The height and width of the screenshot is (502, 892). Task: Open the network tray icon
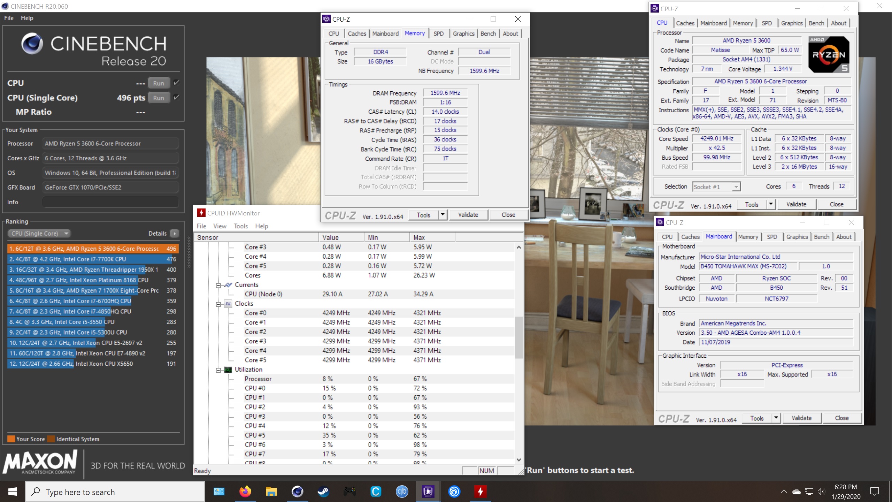pos(809,492)
